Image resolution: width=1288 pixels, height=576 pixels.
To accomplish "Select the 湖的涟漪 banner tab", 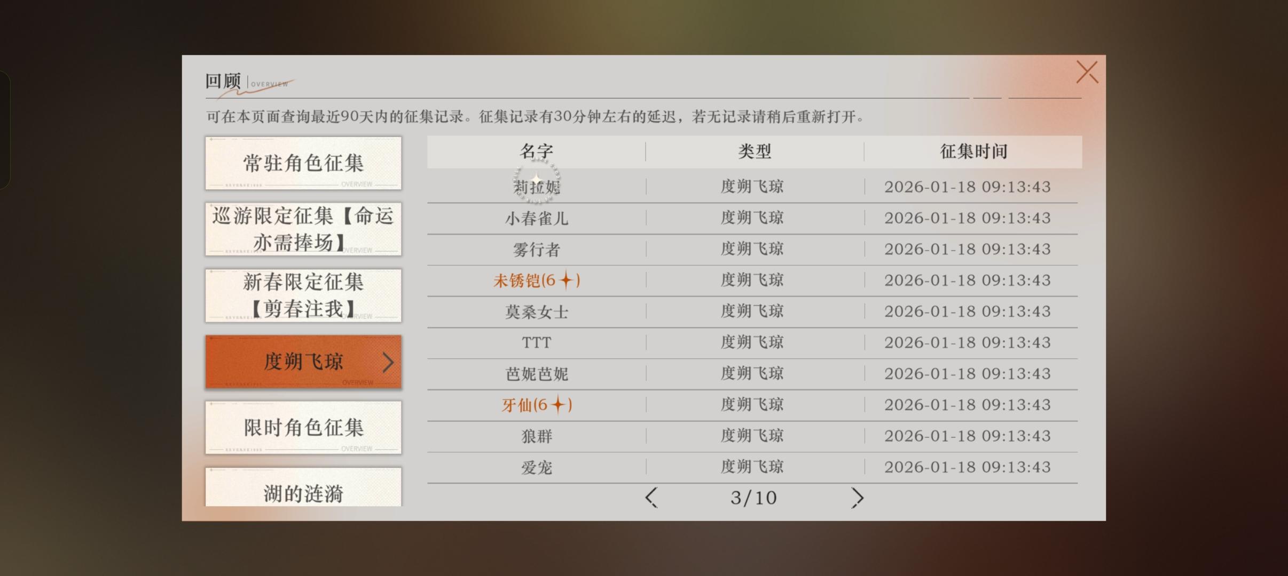I will [303, 492].
